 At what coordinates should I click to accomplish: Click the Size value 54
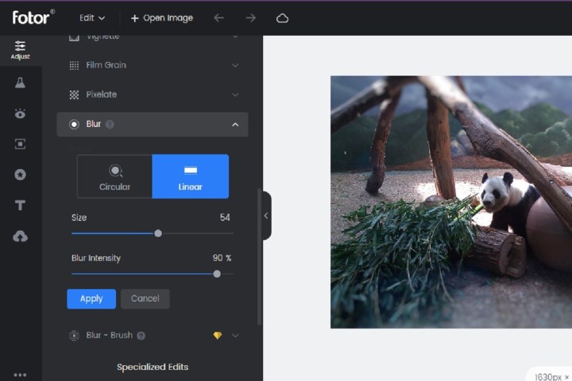point(225,217)
